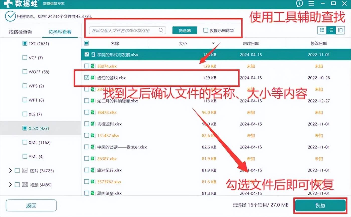
Task: Click the scan complete checkmark icon
Action: click(10, 17)
